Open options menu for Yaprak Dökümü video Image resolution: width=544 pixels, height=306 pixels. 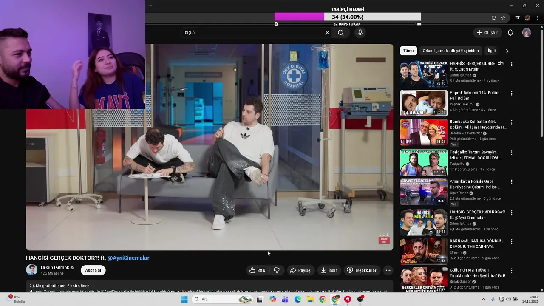pos(512,93)
